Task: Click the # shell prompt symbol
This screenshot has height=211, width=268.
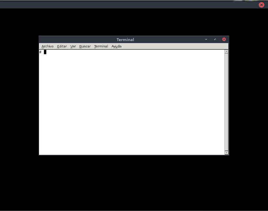Action: (40, 52)
